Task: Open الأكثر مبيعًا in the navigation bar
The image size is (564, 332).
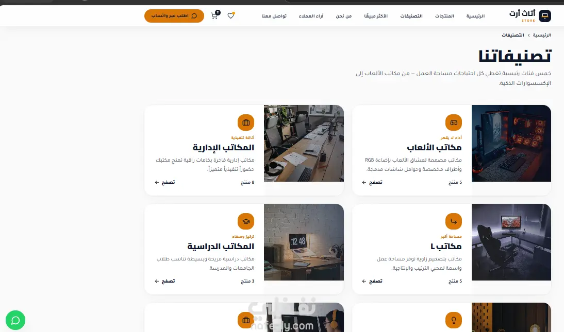Action: click(x=376, y=16)
